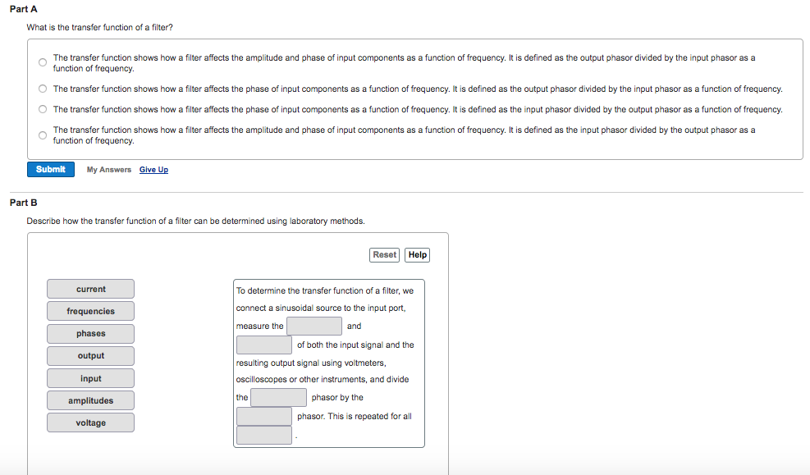Screen dimensions: 810x475
Task: Click the 'Describe how the transfer function' prompt
Action: pos(196,221)
